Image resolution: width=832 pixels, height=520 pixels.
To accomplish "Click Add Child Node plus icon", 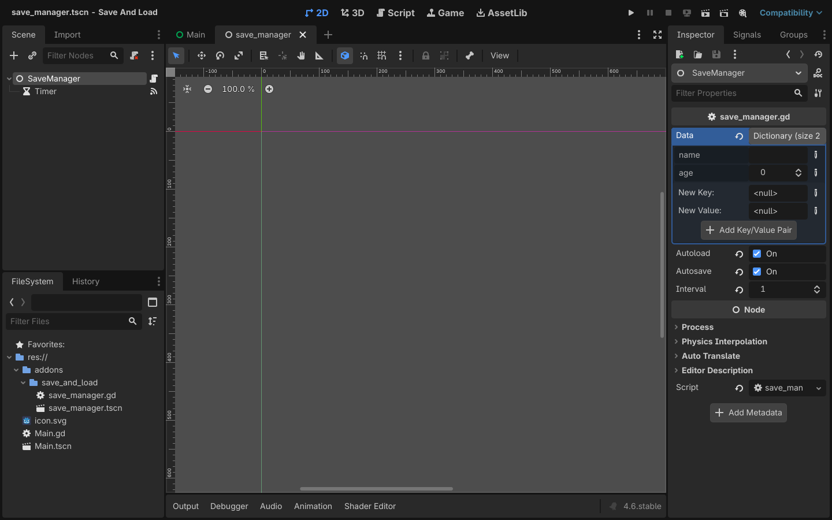I will point(14,55).
